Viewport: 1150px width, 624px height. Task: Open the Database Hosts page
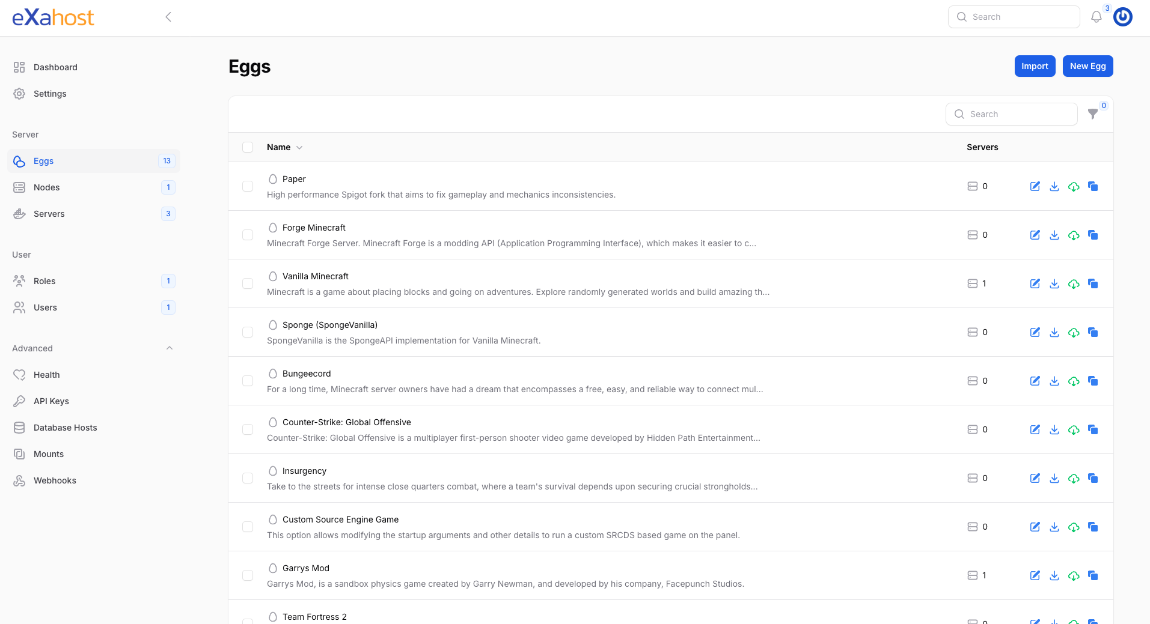pyautogui.click(x=65, y=428)
